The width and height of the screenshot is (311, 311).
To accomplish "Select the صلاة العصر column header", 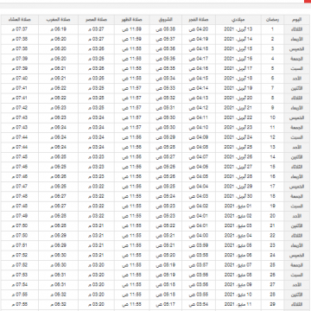I will [x=96, y=20].
